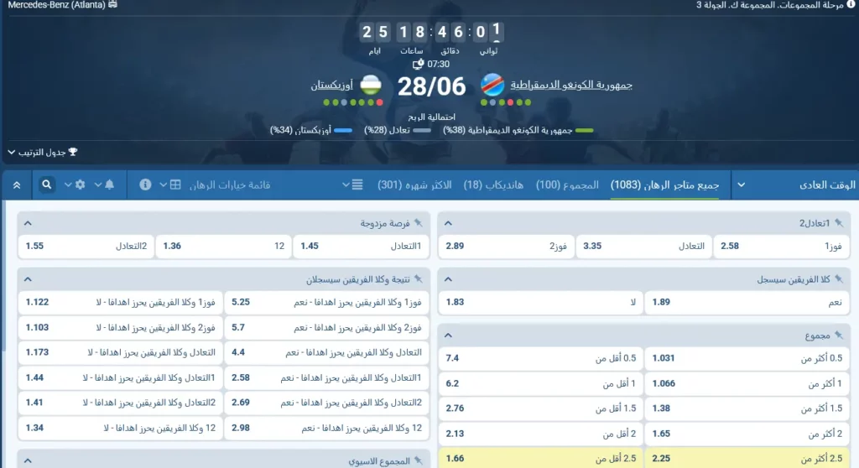Image resolution: width=859 pixels, height=468 pixels.
Task: Click the search magnifier icon
Action: [47, 185]
